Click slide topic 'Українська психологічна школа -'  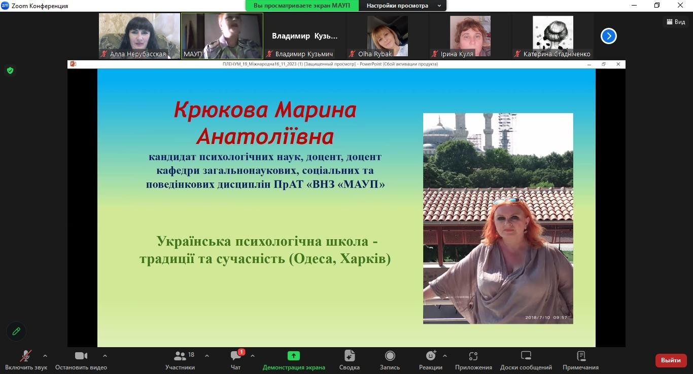point(267,241)
